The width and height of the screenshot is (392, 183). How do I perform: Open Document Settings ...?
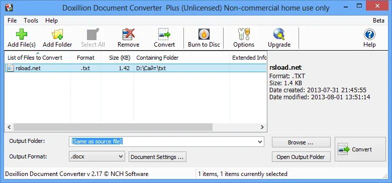click(x=157, y=157)
